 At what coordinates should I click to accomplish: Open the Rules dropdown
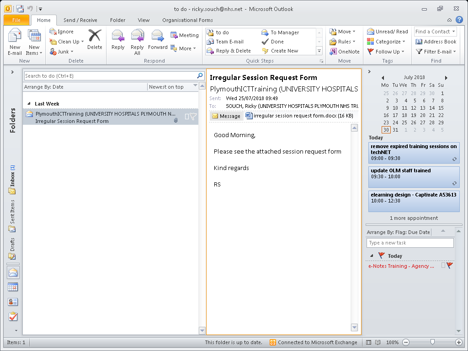(342, 42)
